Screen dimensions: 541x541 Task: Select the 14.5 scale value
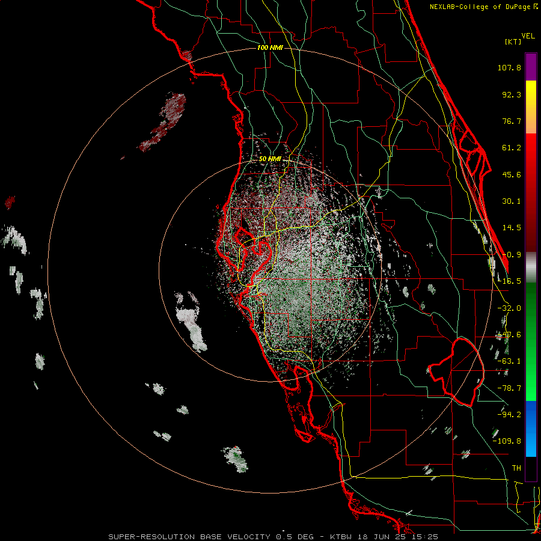point(512,228)
